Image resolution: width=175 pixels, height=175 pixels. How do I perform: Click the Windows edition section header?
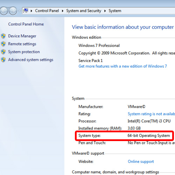pyautogui.click(x=86, y=37)
